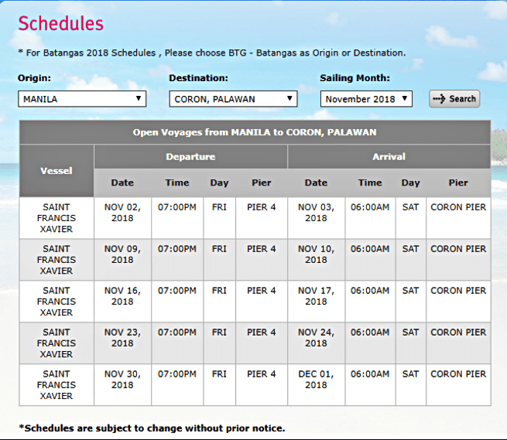Select the NOV 23, 2018 departure date cell
The height and width of the screenshot is (440, 507).
click(122, 338)
